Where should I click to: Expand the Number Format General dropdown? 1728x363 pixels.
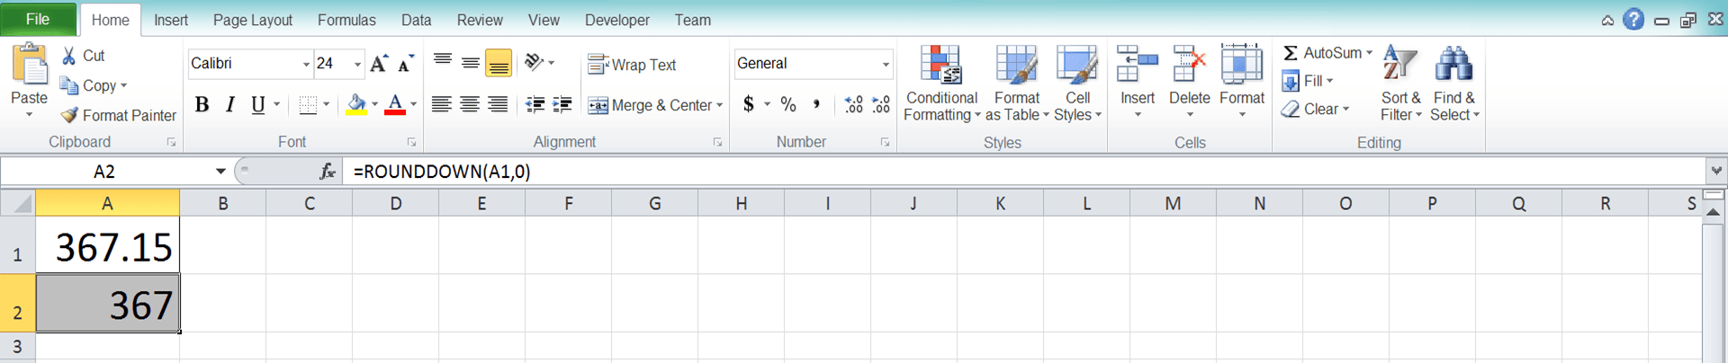(x=886, y=64)
